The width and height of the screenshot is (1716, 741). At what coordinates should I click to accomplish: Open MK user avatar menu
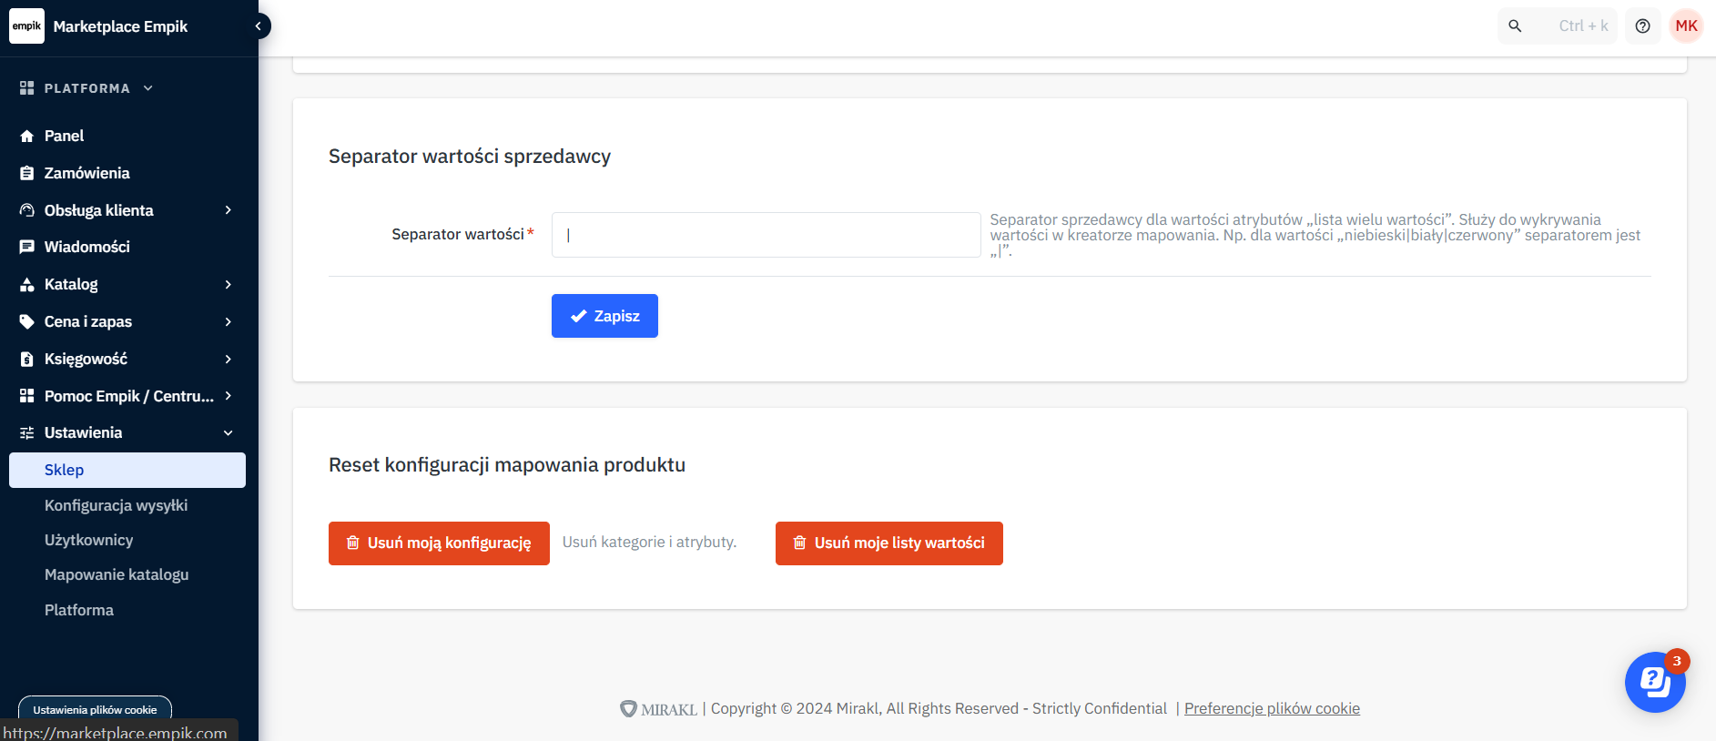coord(1686,26)
